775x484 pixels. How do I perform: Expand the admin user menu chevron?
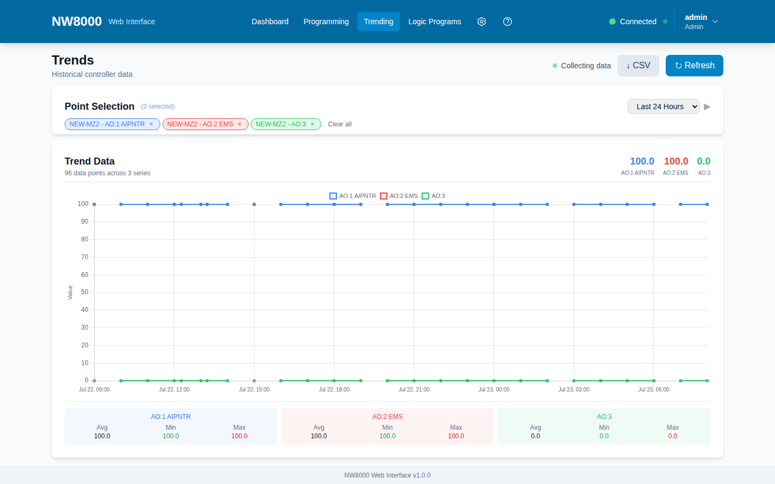[715, 22]
